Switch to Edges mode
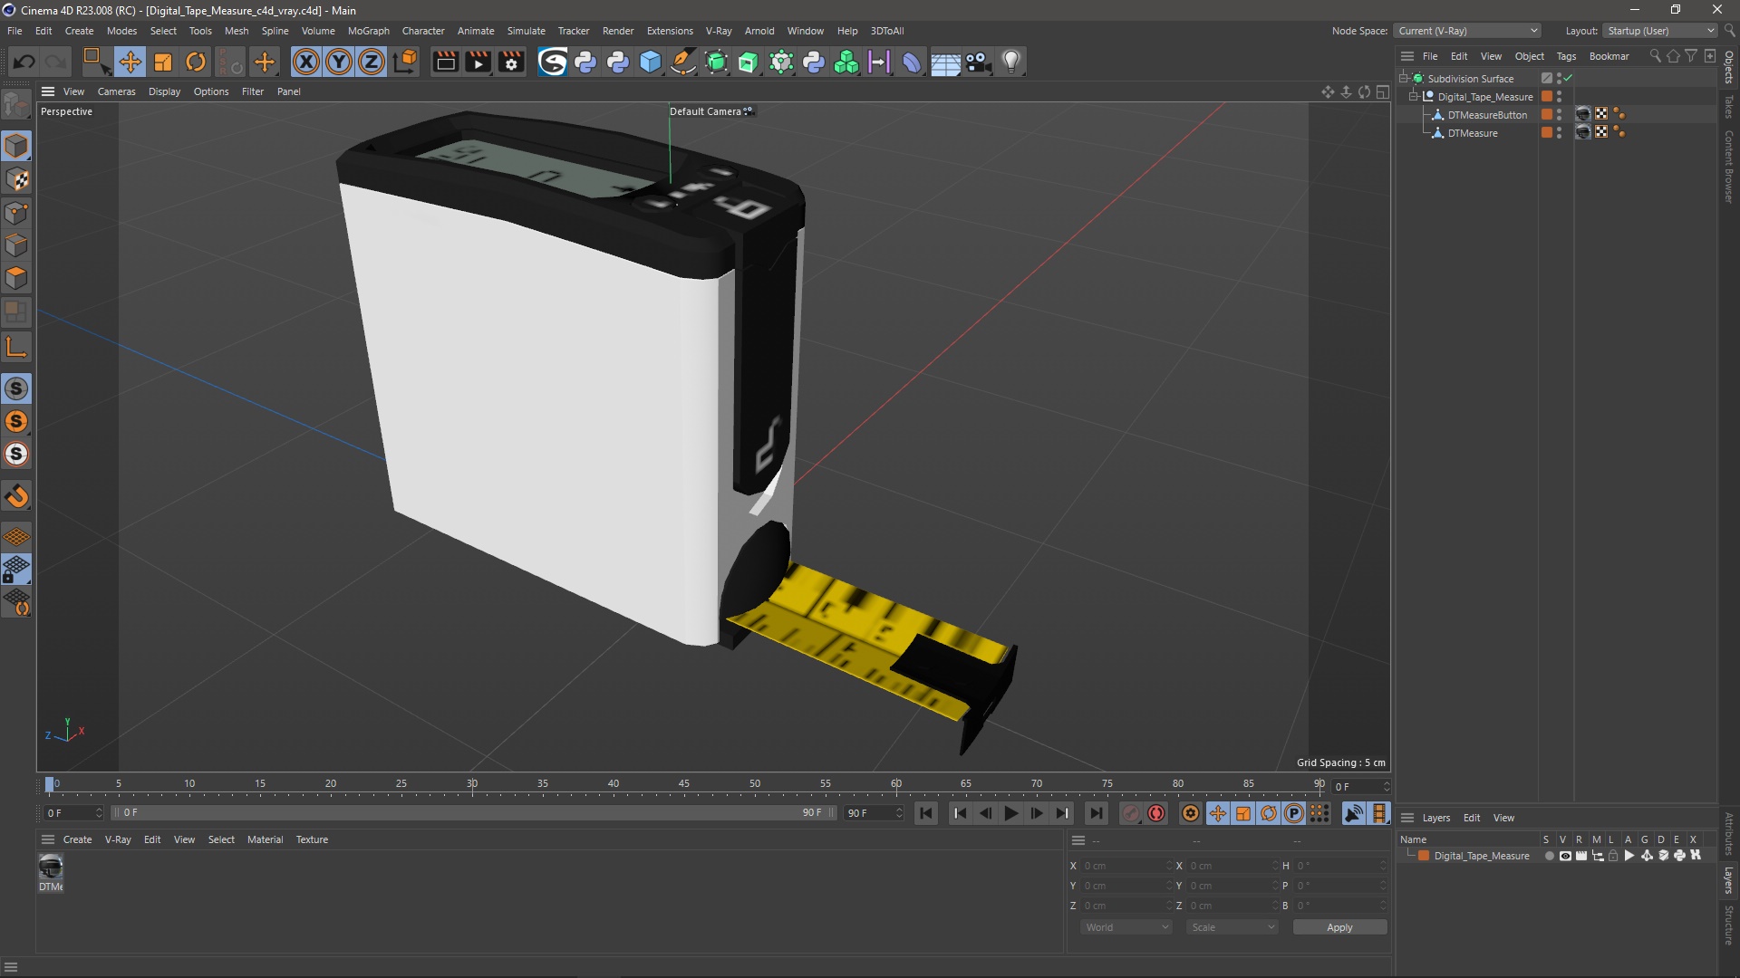 [x=16, y=245]
